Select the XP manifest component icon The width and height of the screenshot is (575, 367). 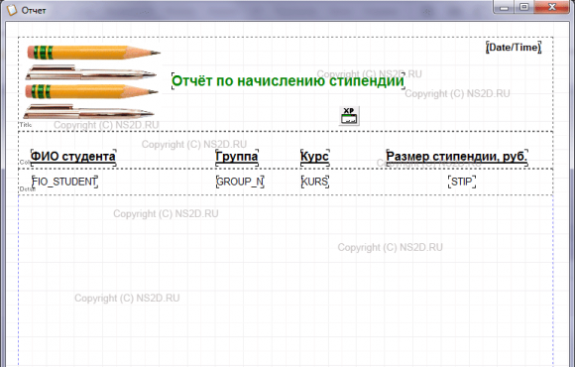pyautogui.click(x=349, y=116)
